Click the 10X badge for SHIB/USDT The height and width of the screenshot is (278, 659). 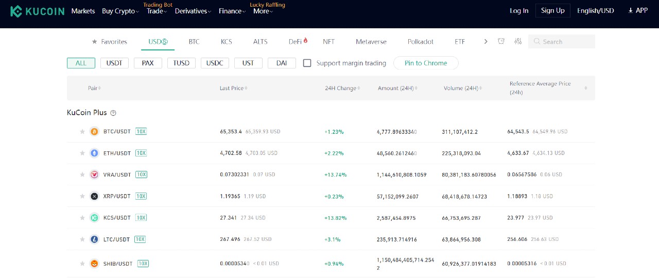point(143,264)
